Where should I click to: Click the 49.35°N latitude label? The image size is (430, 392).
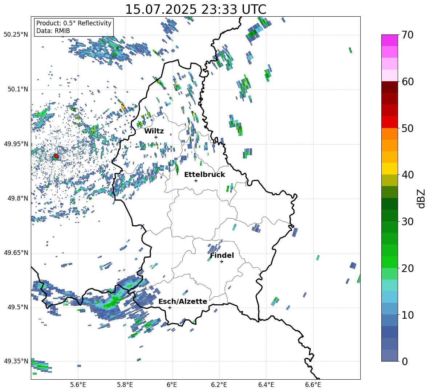point(16,361)
